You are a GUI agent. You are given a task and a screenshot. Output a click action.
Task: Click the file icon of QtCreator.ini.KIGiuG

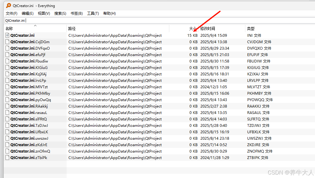pos(7,68)
